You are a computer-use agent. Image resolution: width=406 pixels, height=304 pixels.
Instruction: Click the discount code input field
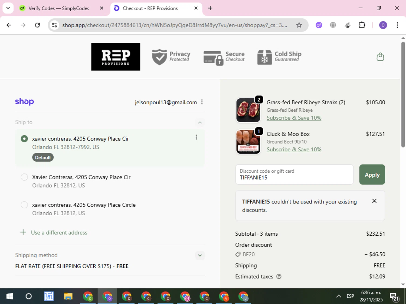point(294,175)
